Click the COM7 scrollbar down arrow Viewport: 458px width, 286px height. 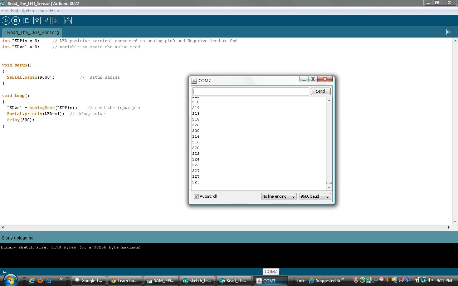(329, 187)
